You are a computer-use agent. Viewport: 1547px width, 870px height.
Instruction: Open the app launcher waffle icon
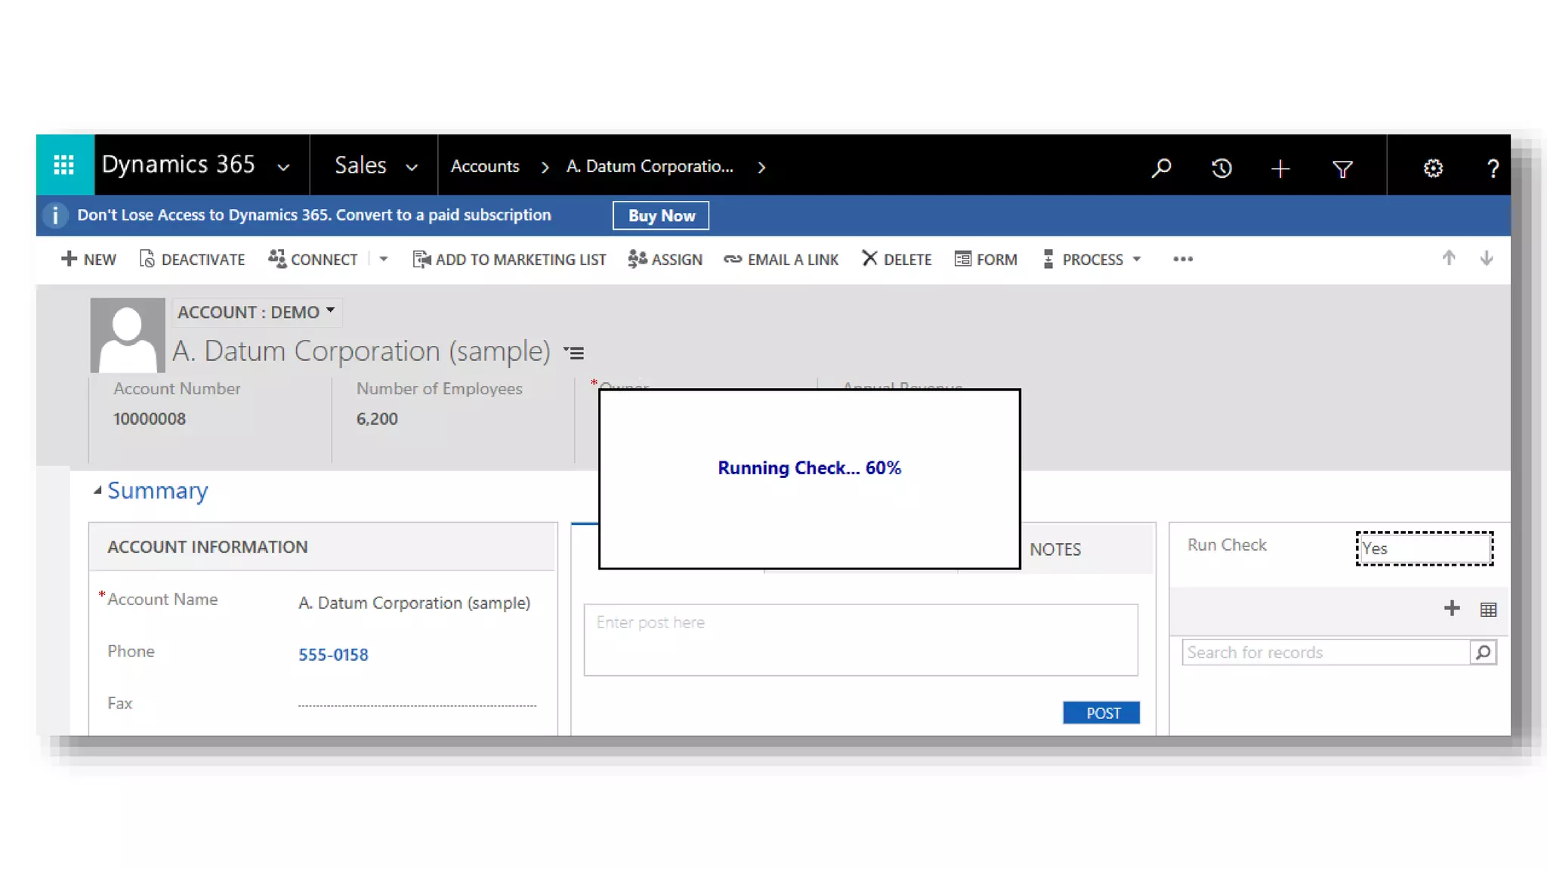click(x=64, y=165)
